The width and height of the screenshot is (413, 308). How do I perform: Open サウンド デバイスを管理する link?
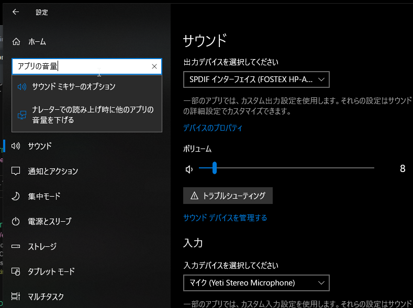coord(225,218)
